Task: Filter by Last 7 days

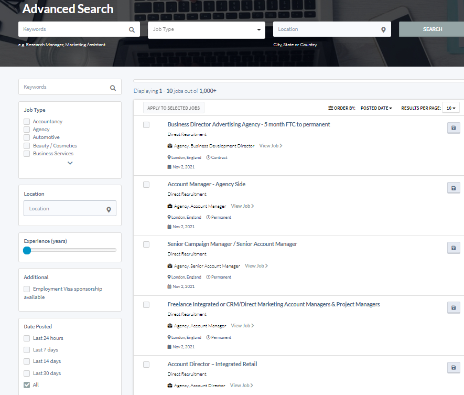Action: (27, 350)
